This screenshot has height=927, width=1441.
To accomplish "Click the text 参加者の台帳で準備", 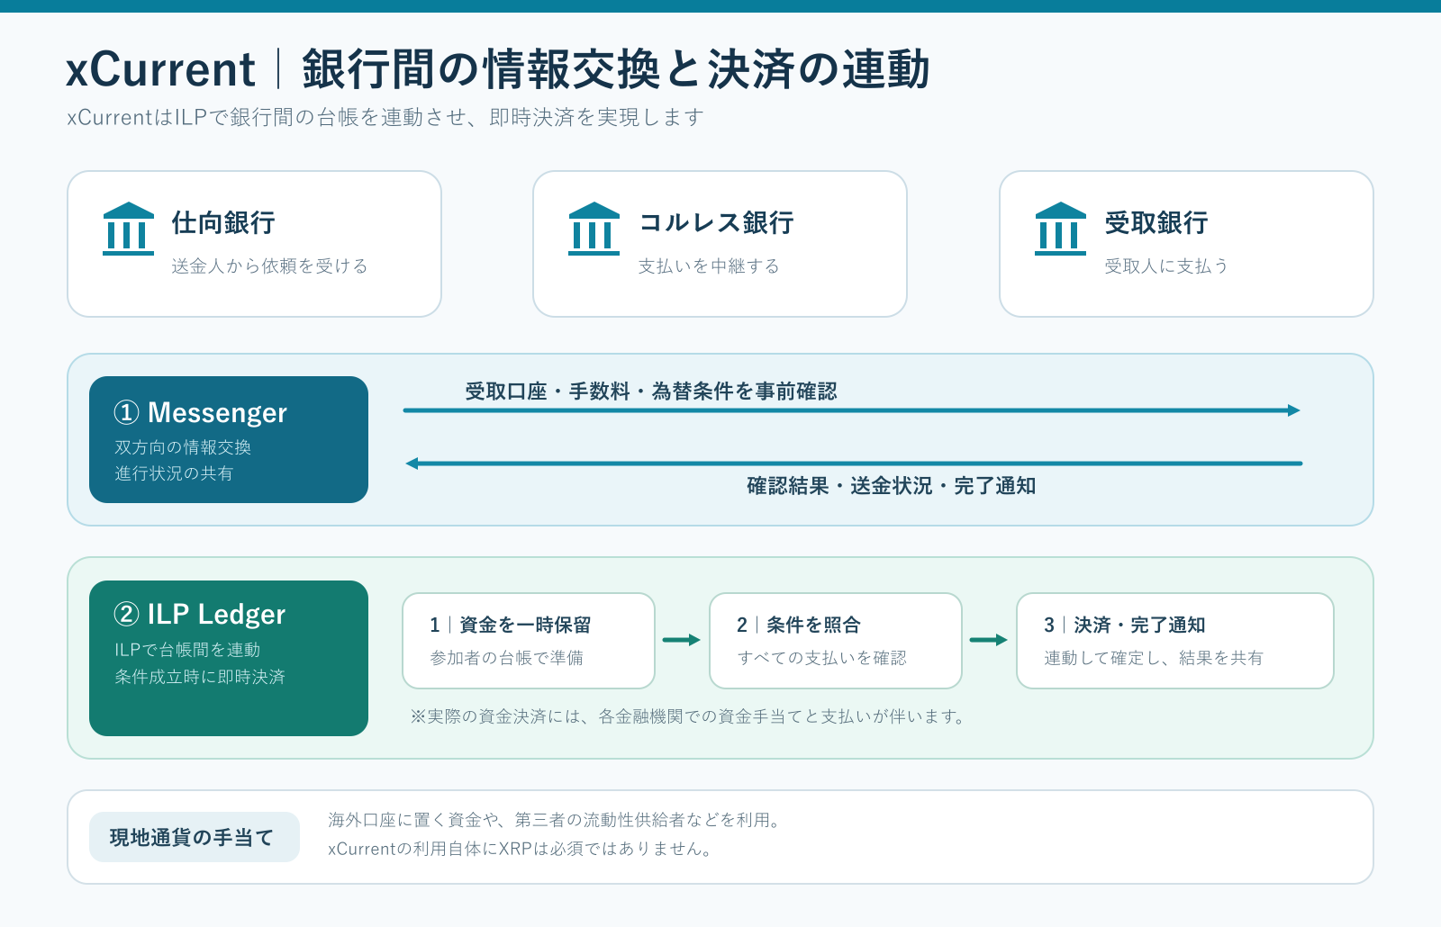I will 506,658.
